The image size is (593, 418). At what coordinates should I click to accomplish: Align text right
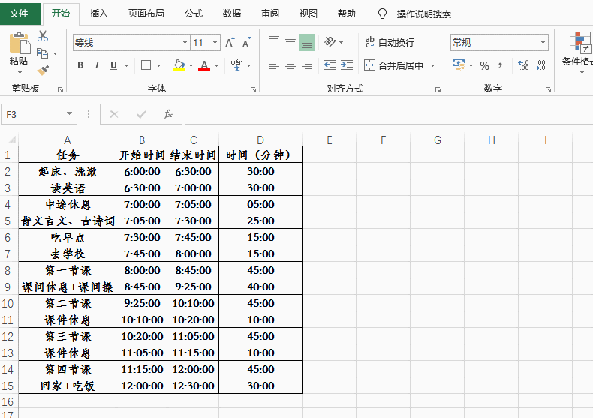[307, 65]
